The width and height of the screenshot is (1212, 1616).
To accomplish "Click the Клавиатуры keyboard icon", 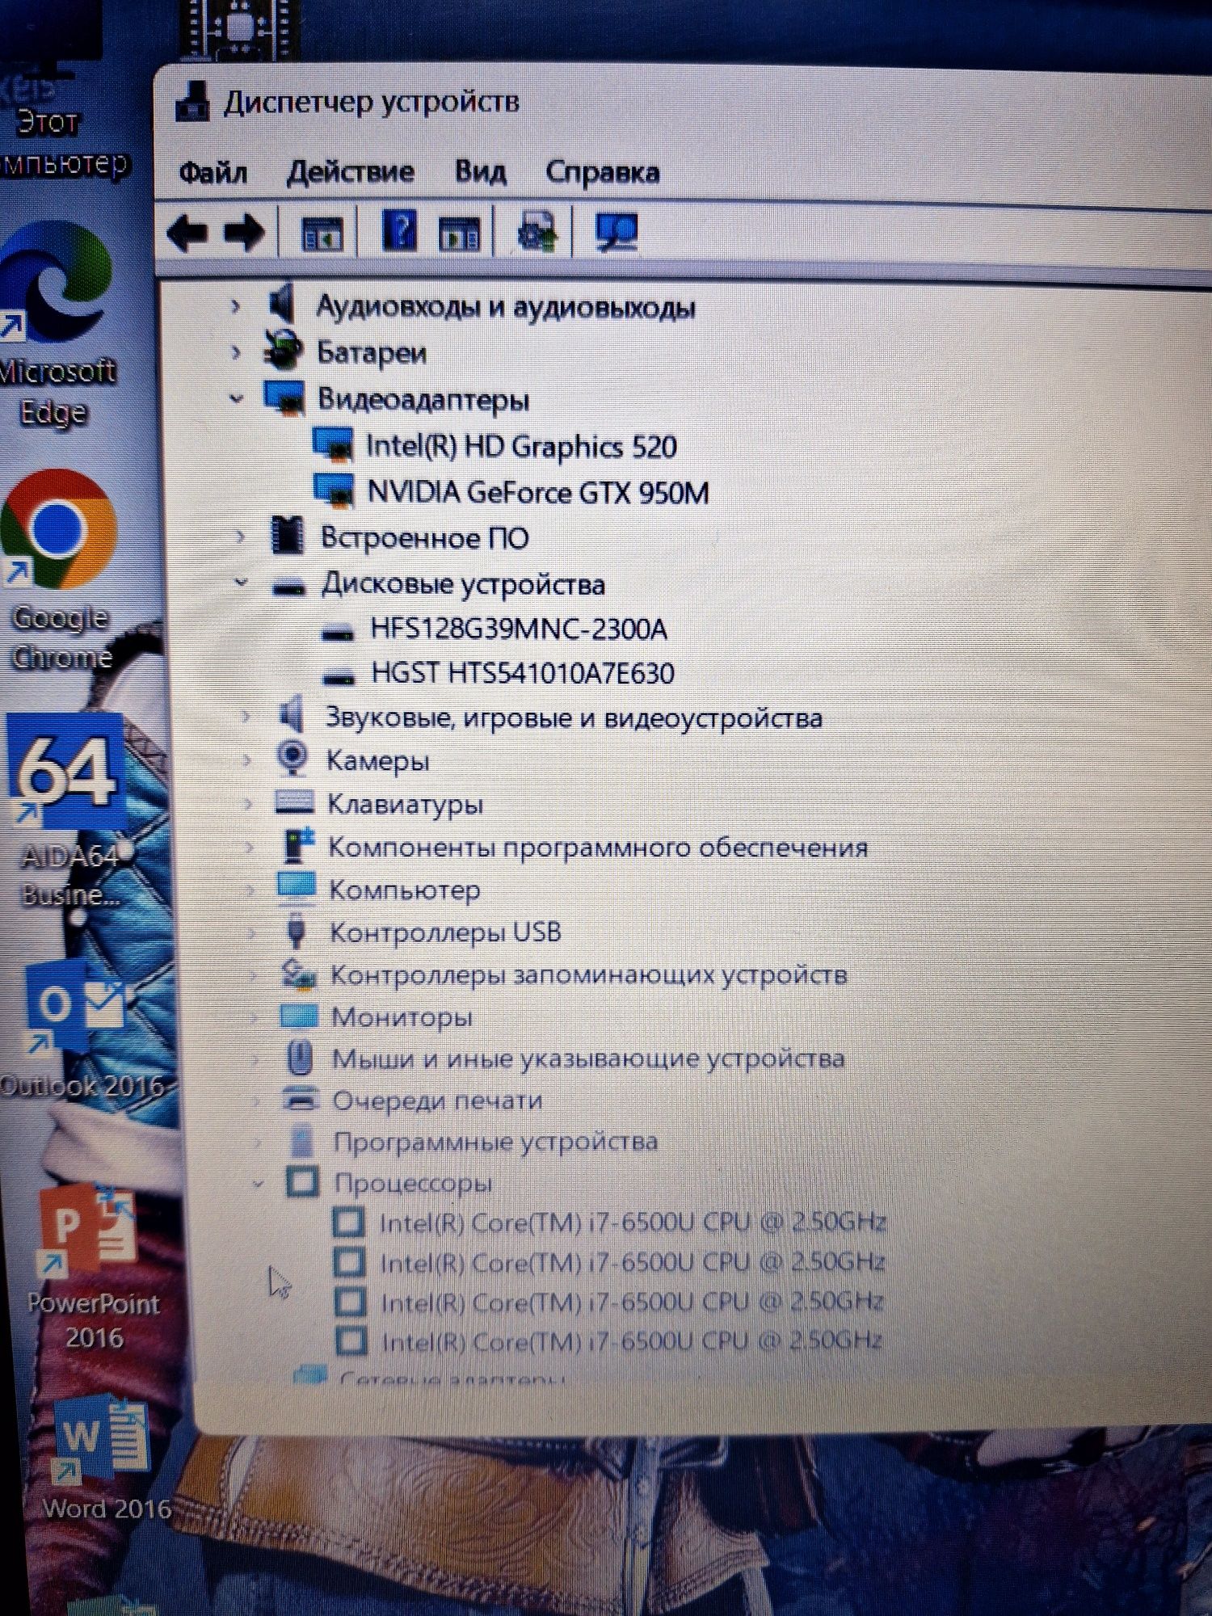I will point(294,802).
